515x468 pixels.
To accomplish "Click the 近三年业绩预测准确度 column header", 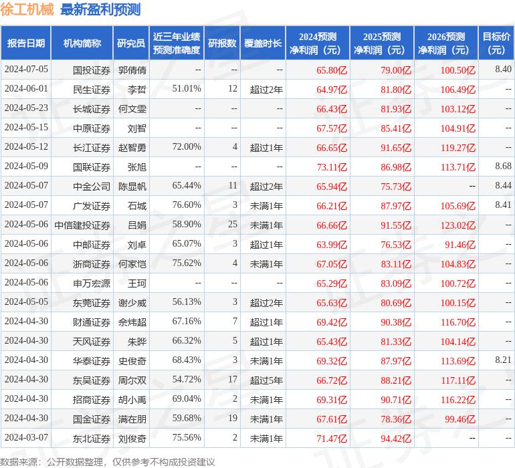I will [177, 43].
